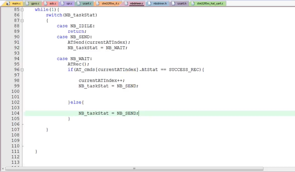Viewport: 295px width, 172px height.
Task: Click the gpio.c tab document icon
Action: click(27, 3)
